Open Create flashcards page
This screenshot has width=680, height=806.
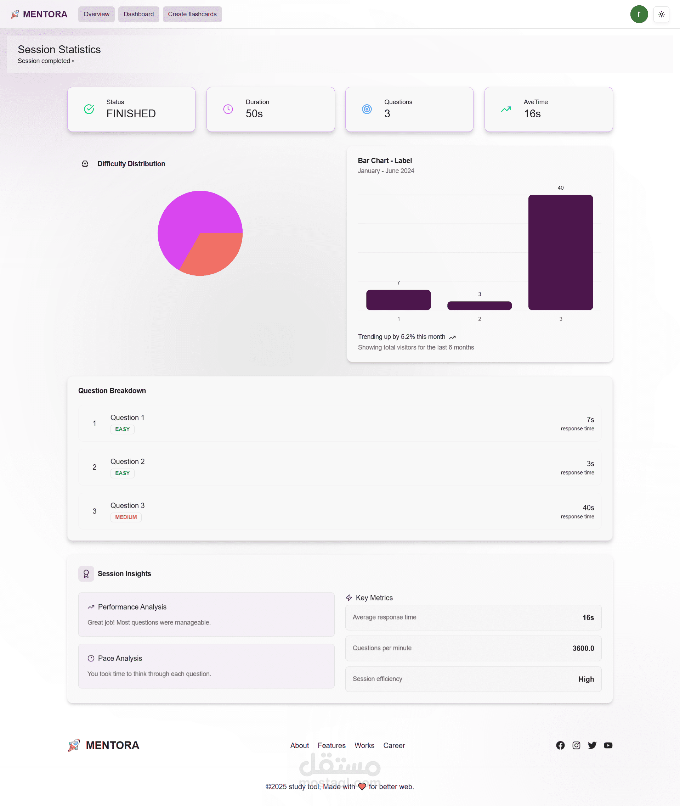pos(192,14)
